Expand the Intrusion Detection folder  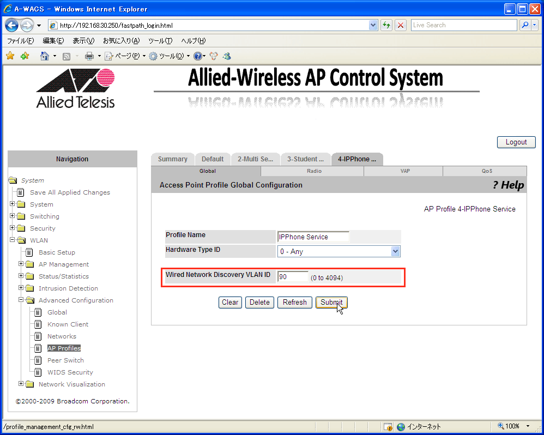[21, 288]
